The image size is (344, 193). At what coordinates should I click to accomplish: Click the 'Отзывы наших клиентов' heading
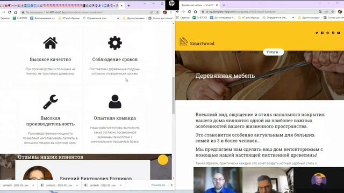tap(51, 157)
